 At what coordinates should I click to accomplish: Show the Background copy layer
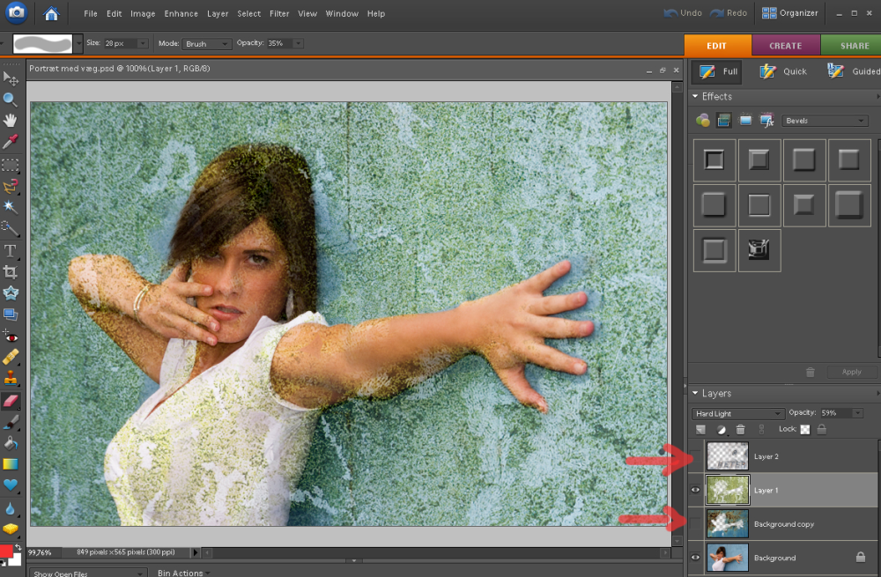[x=695, y=524]
